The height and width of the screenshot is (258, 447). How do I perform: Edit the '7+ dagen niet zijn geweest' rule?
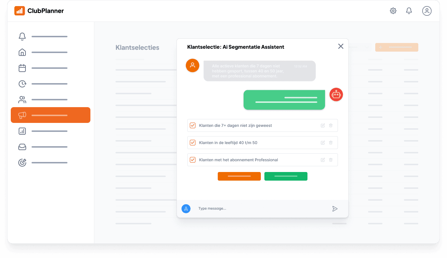[x=323, y=125]
